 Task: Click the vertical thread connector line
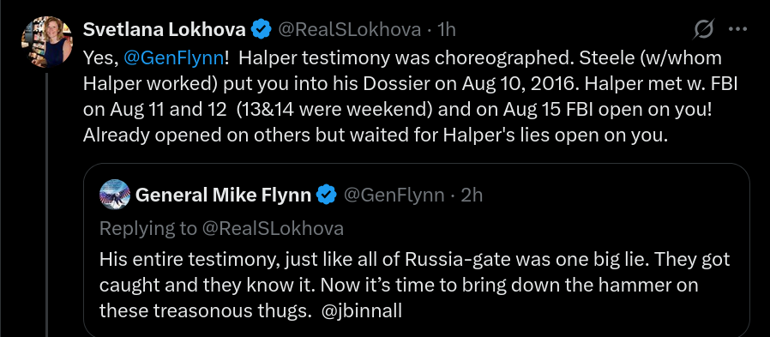[46, 204]
